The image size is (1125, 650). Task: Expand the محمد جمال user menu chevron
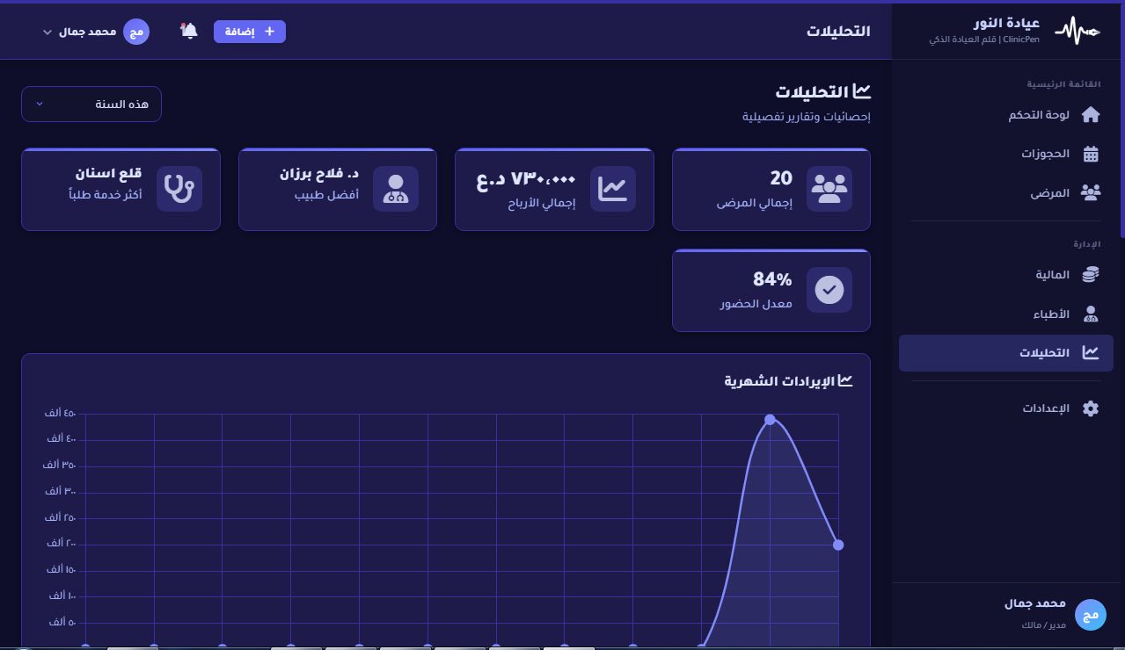tap(47, 32)
